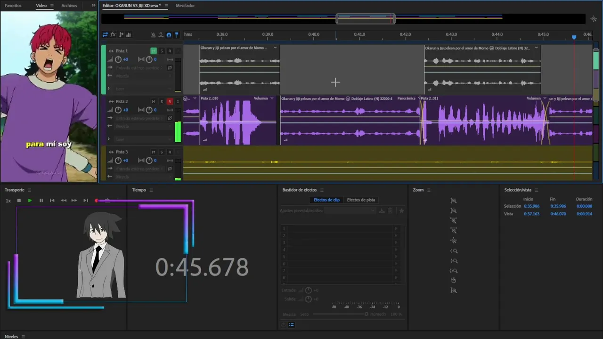Zoom in amplitude icon in Zoom panel
Screen dimensions: 603x339
(454, 201)
